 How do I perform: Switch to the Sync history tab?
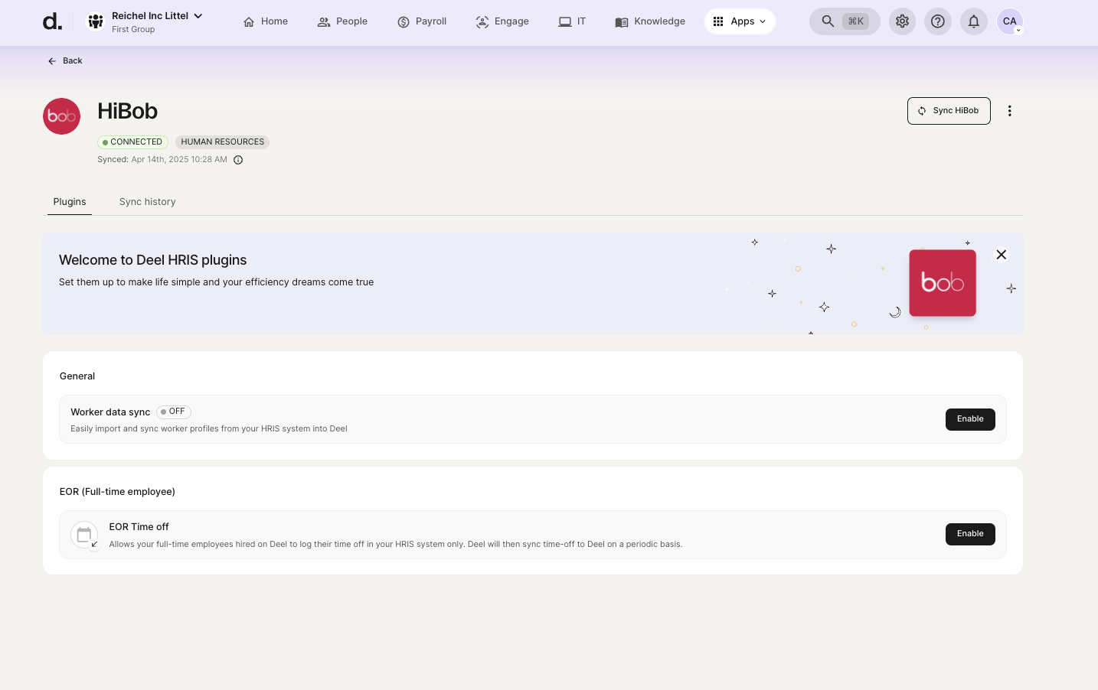point(148,202)
